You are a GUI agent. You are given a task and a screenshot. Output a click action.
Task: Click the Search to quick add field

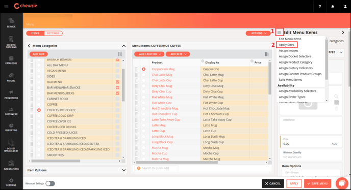pos(156,168)
